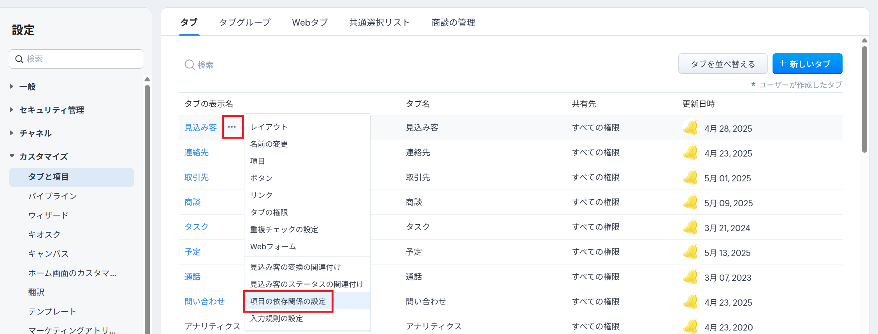
Task: Expand the 一般 section
Action: click(12, 87)
